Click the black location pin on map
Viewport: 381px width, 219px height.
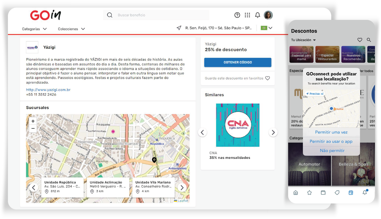tap(154, 160)
